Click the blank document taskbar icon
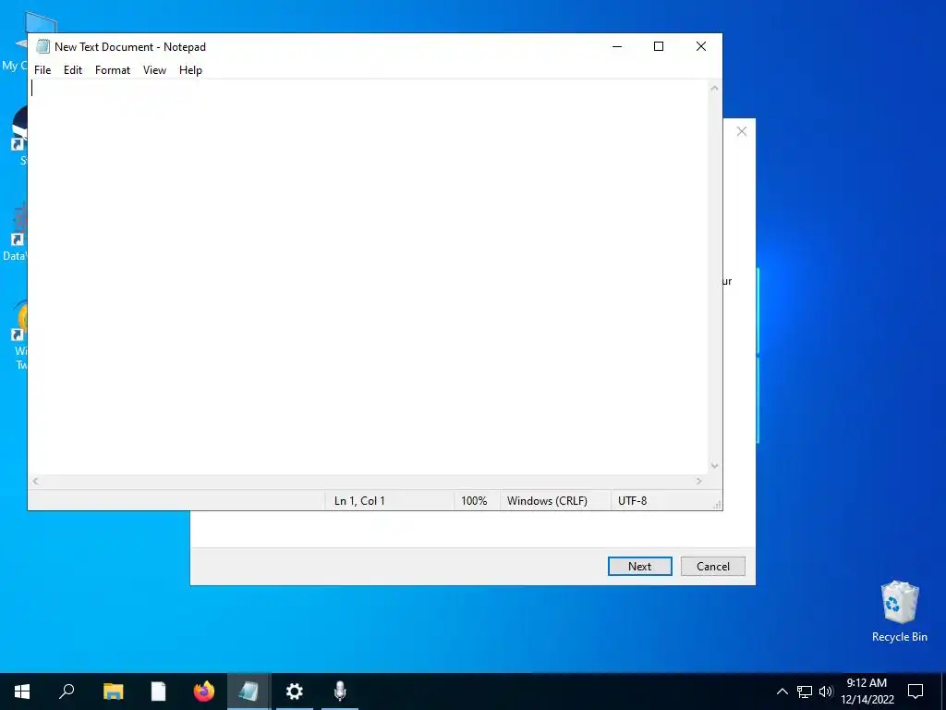The image size is (946, 710). coord(158,692)
